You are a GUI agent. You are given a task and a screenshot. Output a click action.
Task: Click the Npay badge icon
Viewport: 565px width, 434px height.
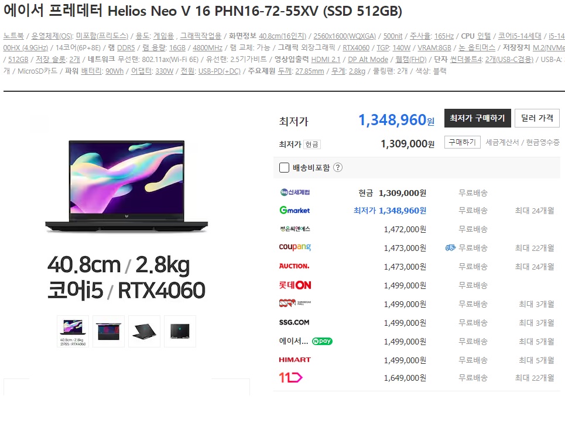point(322,341)
